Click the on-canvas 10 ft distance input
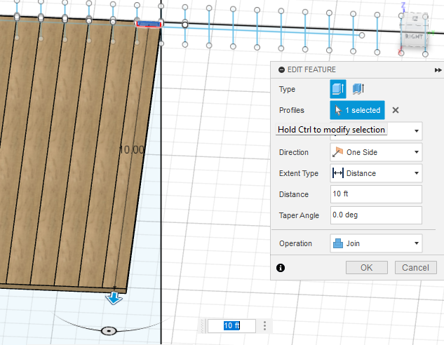The height and width of the screenshot is (345, 444). click(231, 326)
